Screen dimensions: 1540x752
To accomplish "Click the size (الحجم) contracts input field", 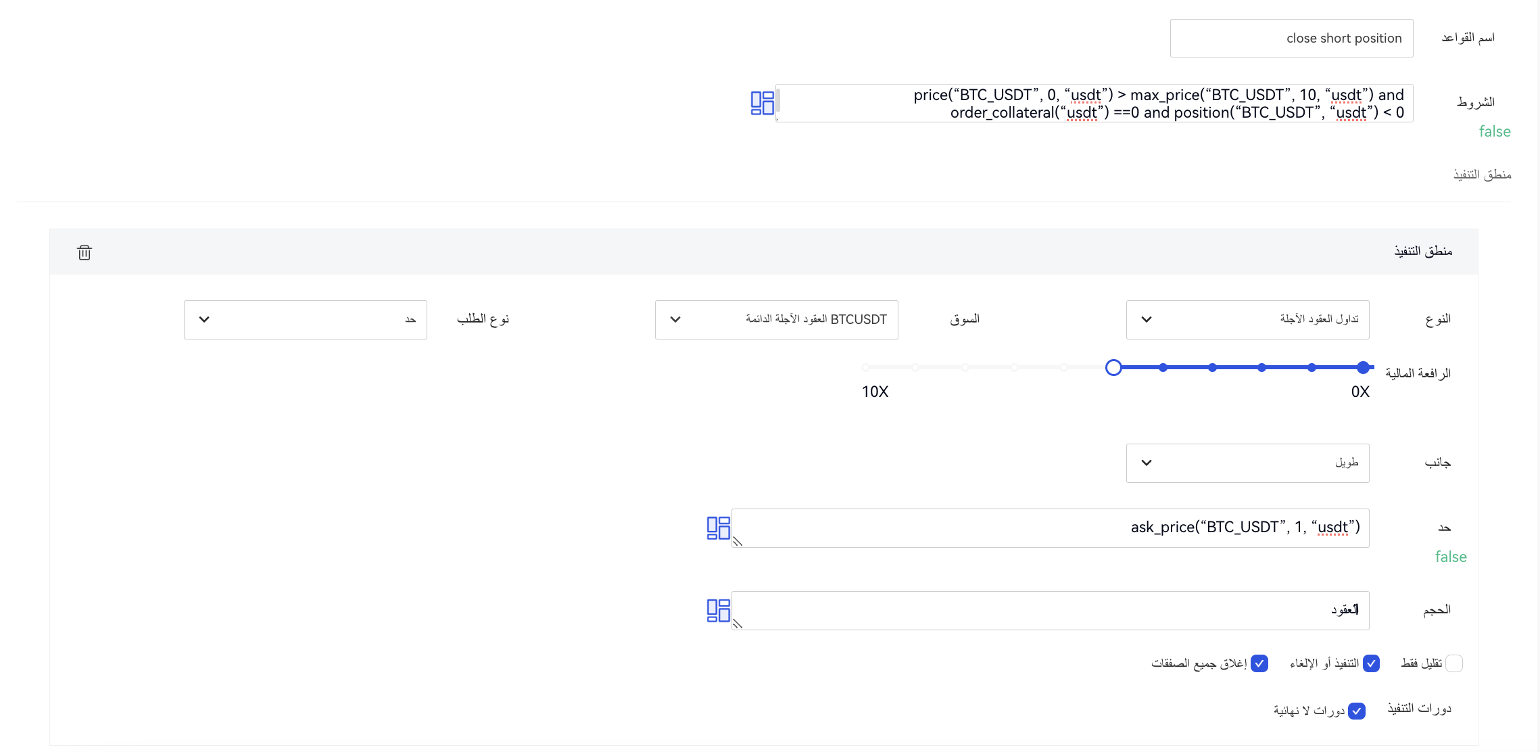I will (x=1050, y=611).
